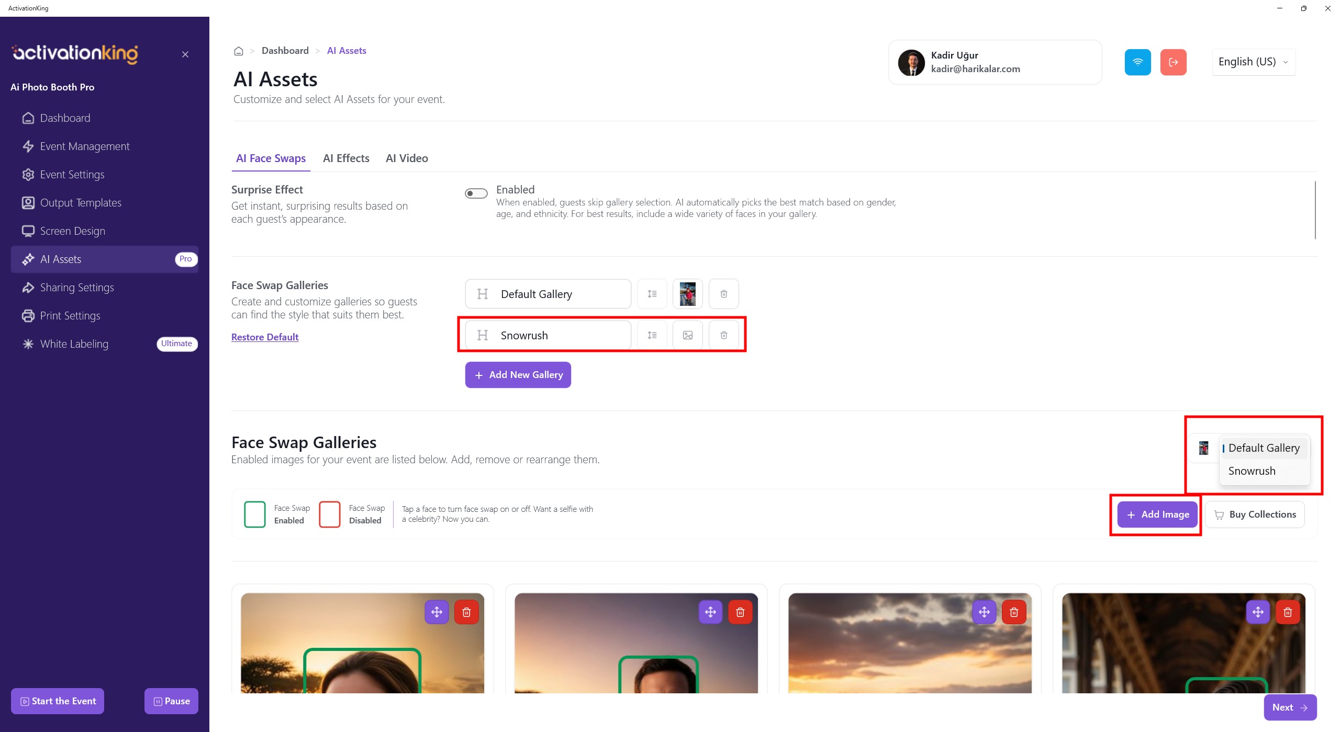The height and width of the screenshot is (732, 1340).
Task: Click the home icon in breadcrumb
Action: pos(239,51)
